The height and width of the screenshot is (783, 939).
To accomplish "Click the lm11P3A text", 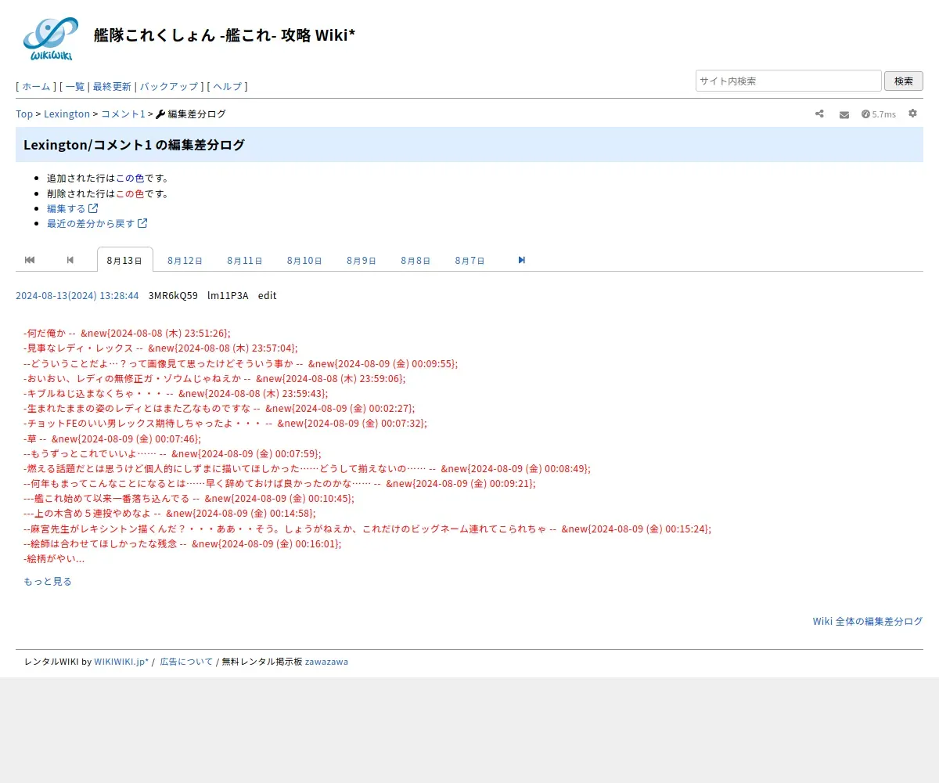I will (x=228, y=295).
